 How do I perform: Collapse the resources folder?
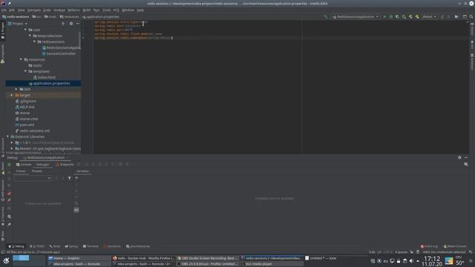coord(21,59)
